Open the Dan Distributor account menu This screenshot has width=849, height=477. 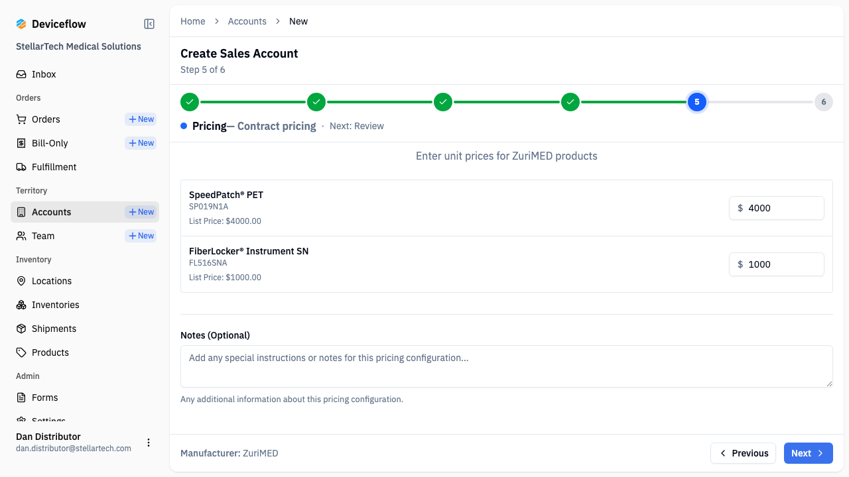(x=149, y=442)
